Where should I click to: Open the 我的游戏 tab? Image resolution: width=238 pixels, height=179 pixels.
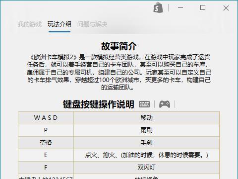click(x=30, y=24)
